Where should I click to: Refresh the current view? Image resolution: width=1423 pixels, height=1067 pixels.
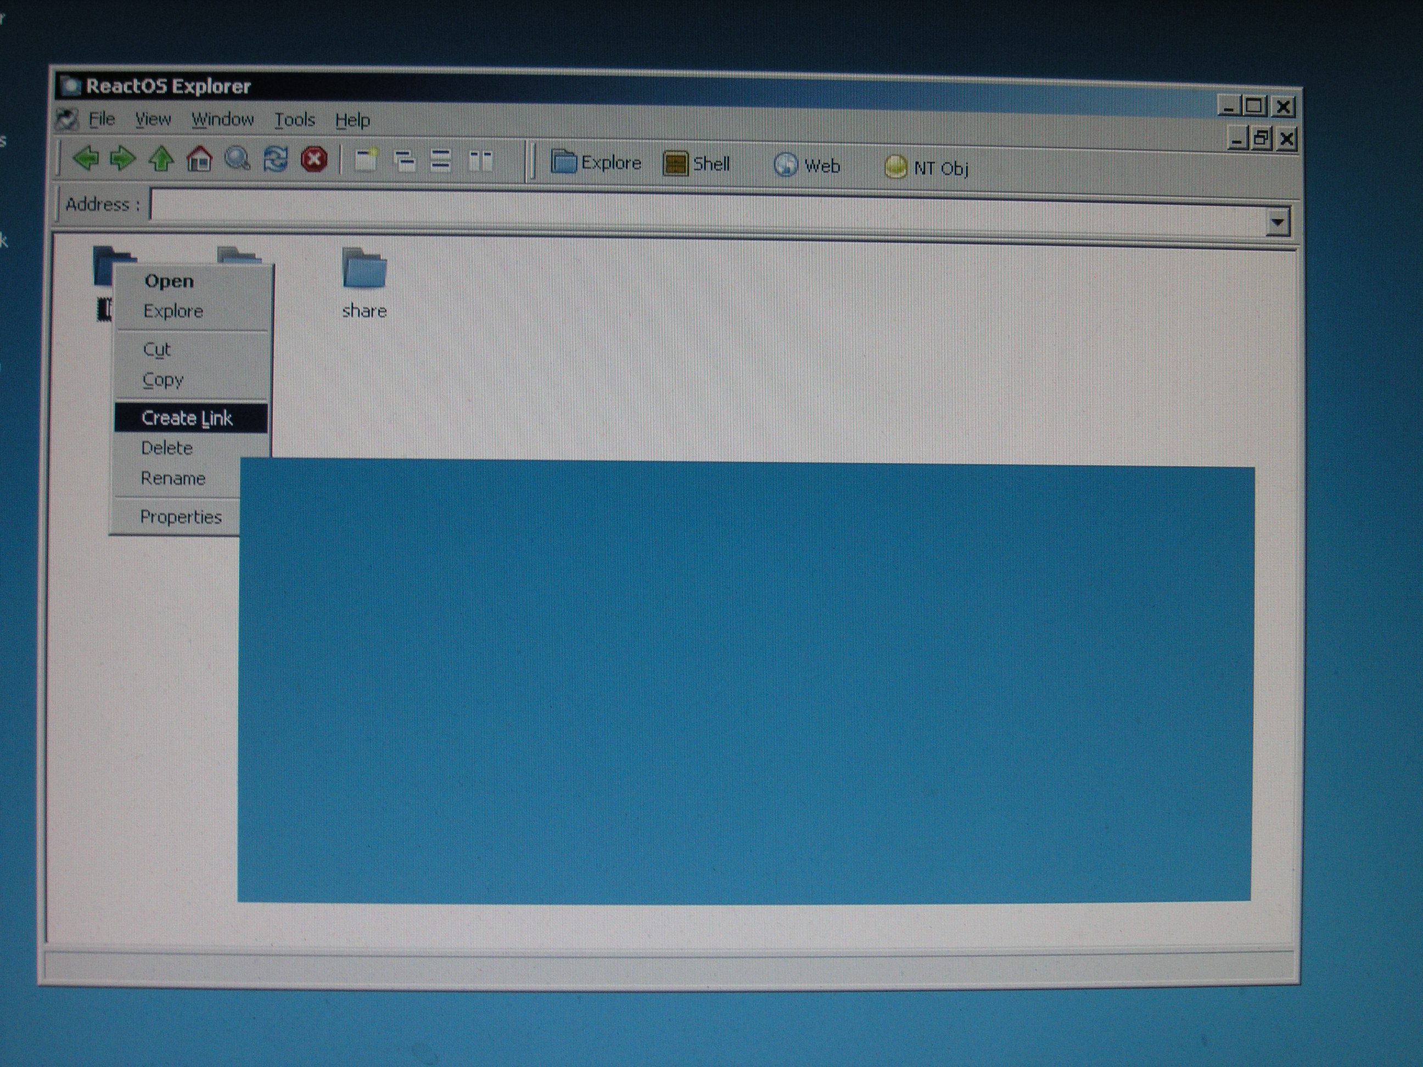[x=276, y=160]
